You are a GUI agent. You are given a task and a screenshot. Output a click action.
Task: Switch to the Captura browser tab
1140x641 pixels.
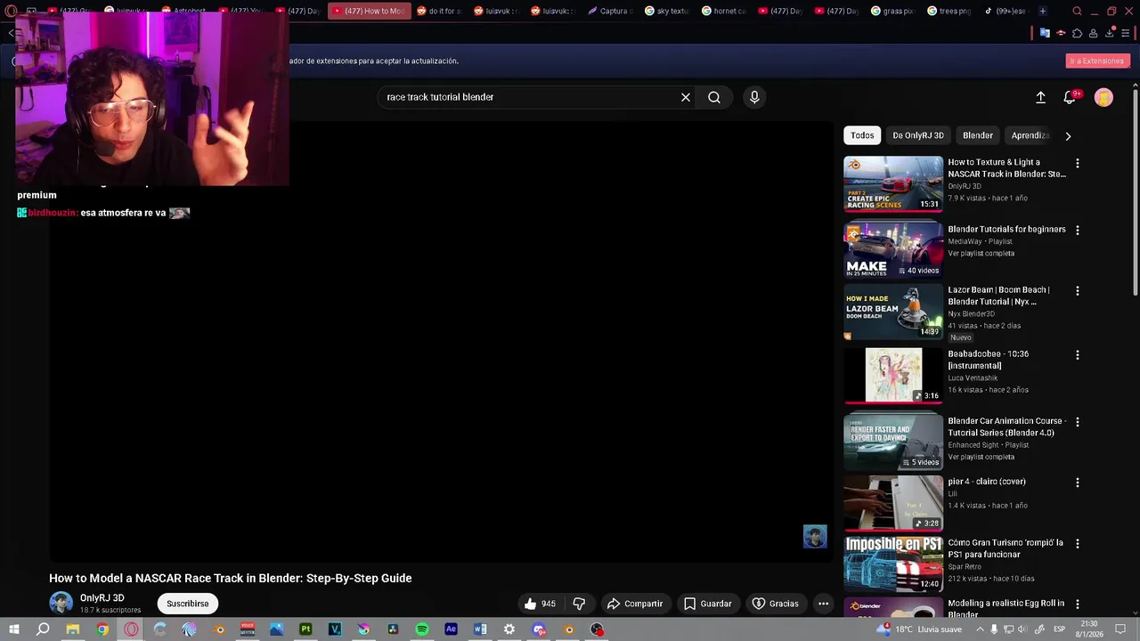click(x=610, y=11)
